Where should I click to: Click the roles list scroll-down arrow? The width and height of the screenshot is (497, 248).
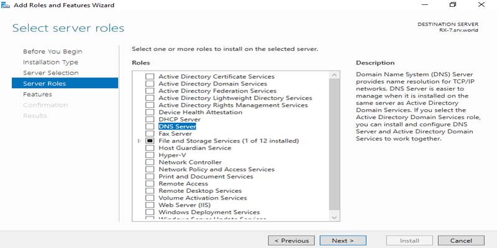[x=334, y=218]
